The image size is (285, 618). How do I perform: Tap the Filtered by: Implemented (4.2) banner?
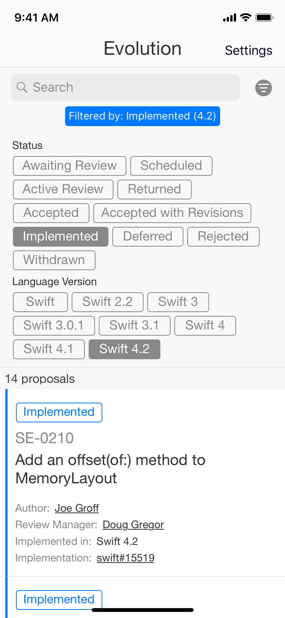pos(142,116)
